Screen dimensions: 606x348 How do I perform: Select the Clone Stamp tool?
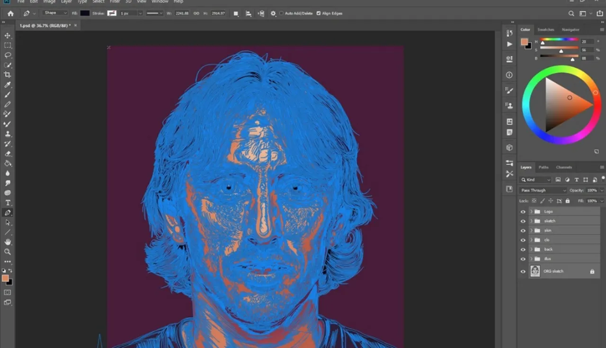click(x=8, y=134)
